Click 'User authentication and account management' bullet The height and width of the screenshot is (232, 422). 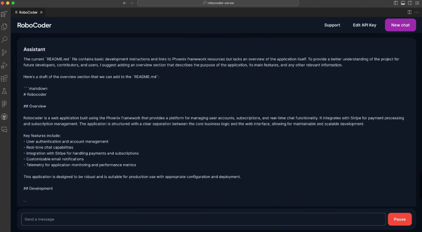(x=66, y=142)
